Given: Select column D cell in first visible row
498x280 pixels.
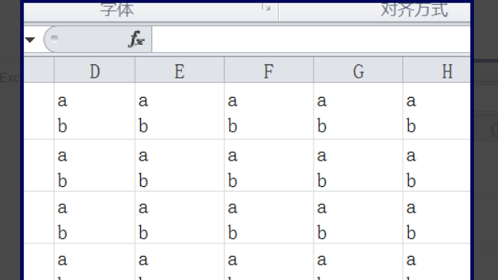Looking at the screenshot, I should pyautogui.click(x=94, y=111).
